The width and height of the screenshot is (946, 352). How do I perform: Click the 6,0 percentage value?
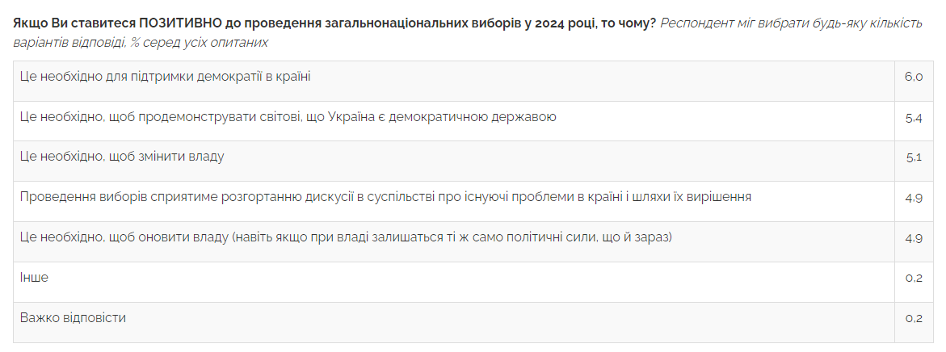(x=914, y=78)
